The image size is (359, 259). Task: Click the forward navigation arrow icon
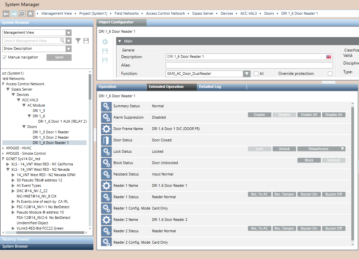14,13
